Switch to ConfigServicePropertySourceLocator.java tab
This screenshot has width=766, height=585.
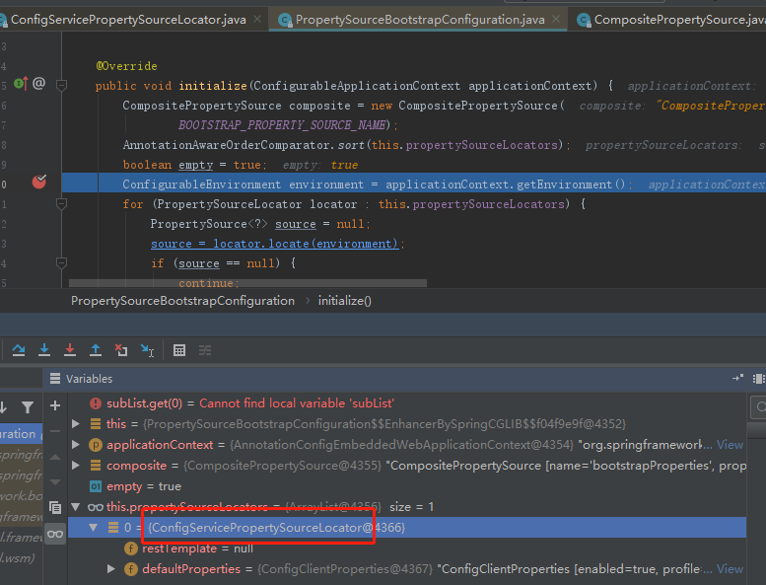coord(129,19)
